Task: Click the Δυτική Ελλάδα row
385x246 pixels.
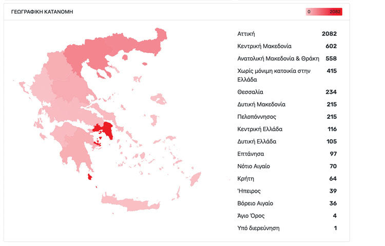Action: (x=287, y=141)
